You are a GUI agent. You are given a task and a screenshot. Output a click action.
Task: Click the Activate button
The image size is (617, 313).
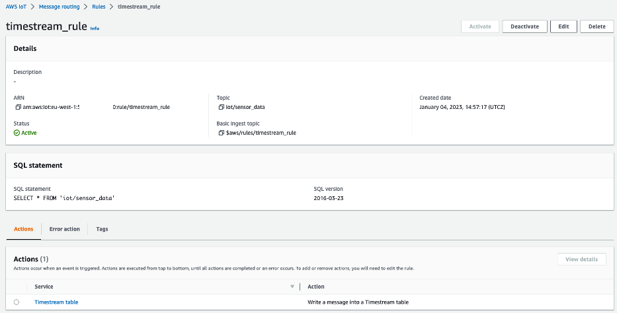[480, 26]
